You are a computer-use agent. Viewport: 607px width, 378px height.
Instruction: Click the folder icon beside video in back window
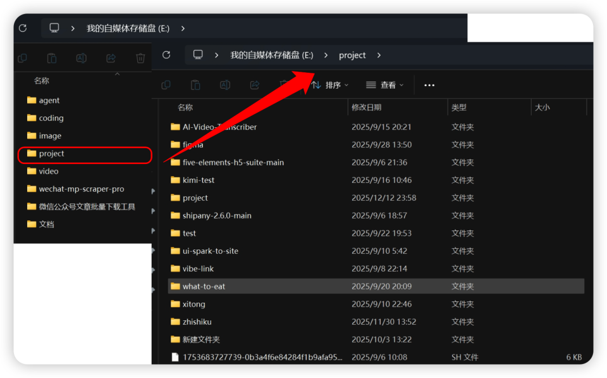tap(32, 171)
